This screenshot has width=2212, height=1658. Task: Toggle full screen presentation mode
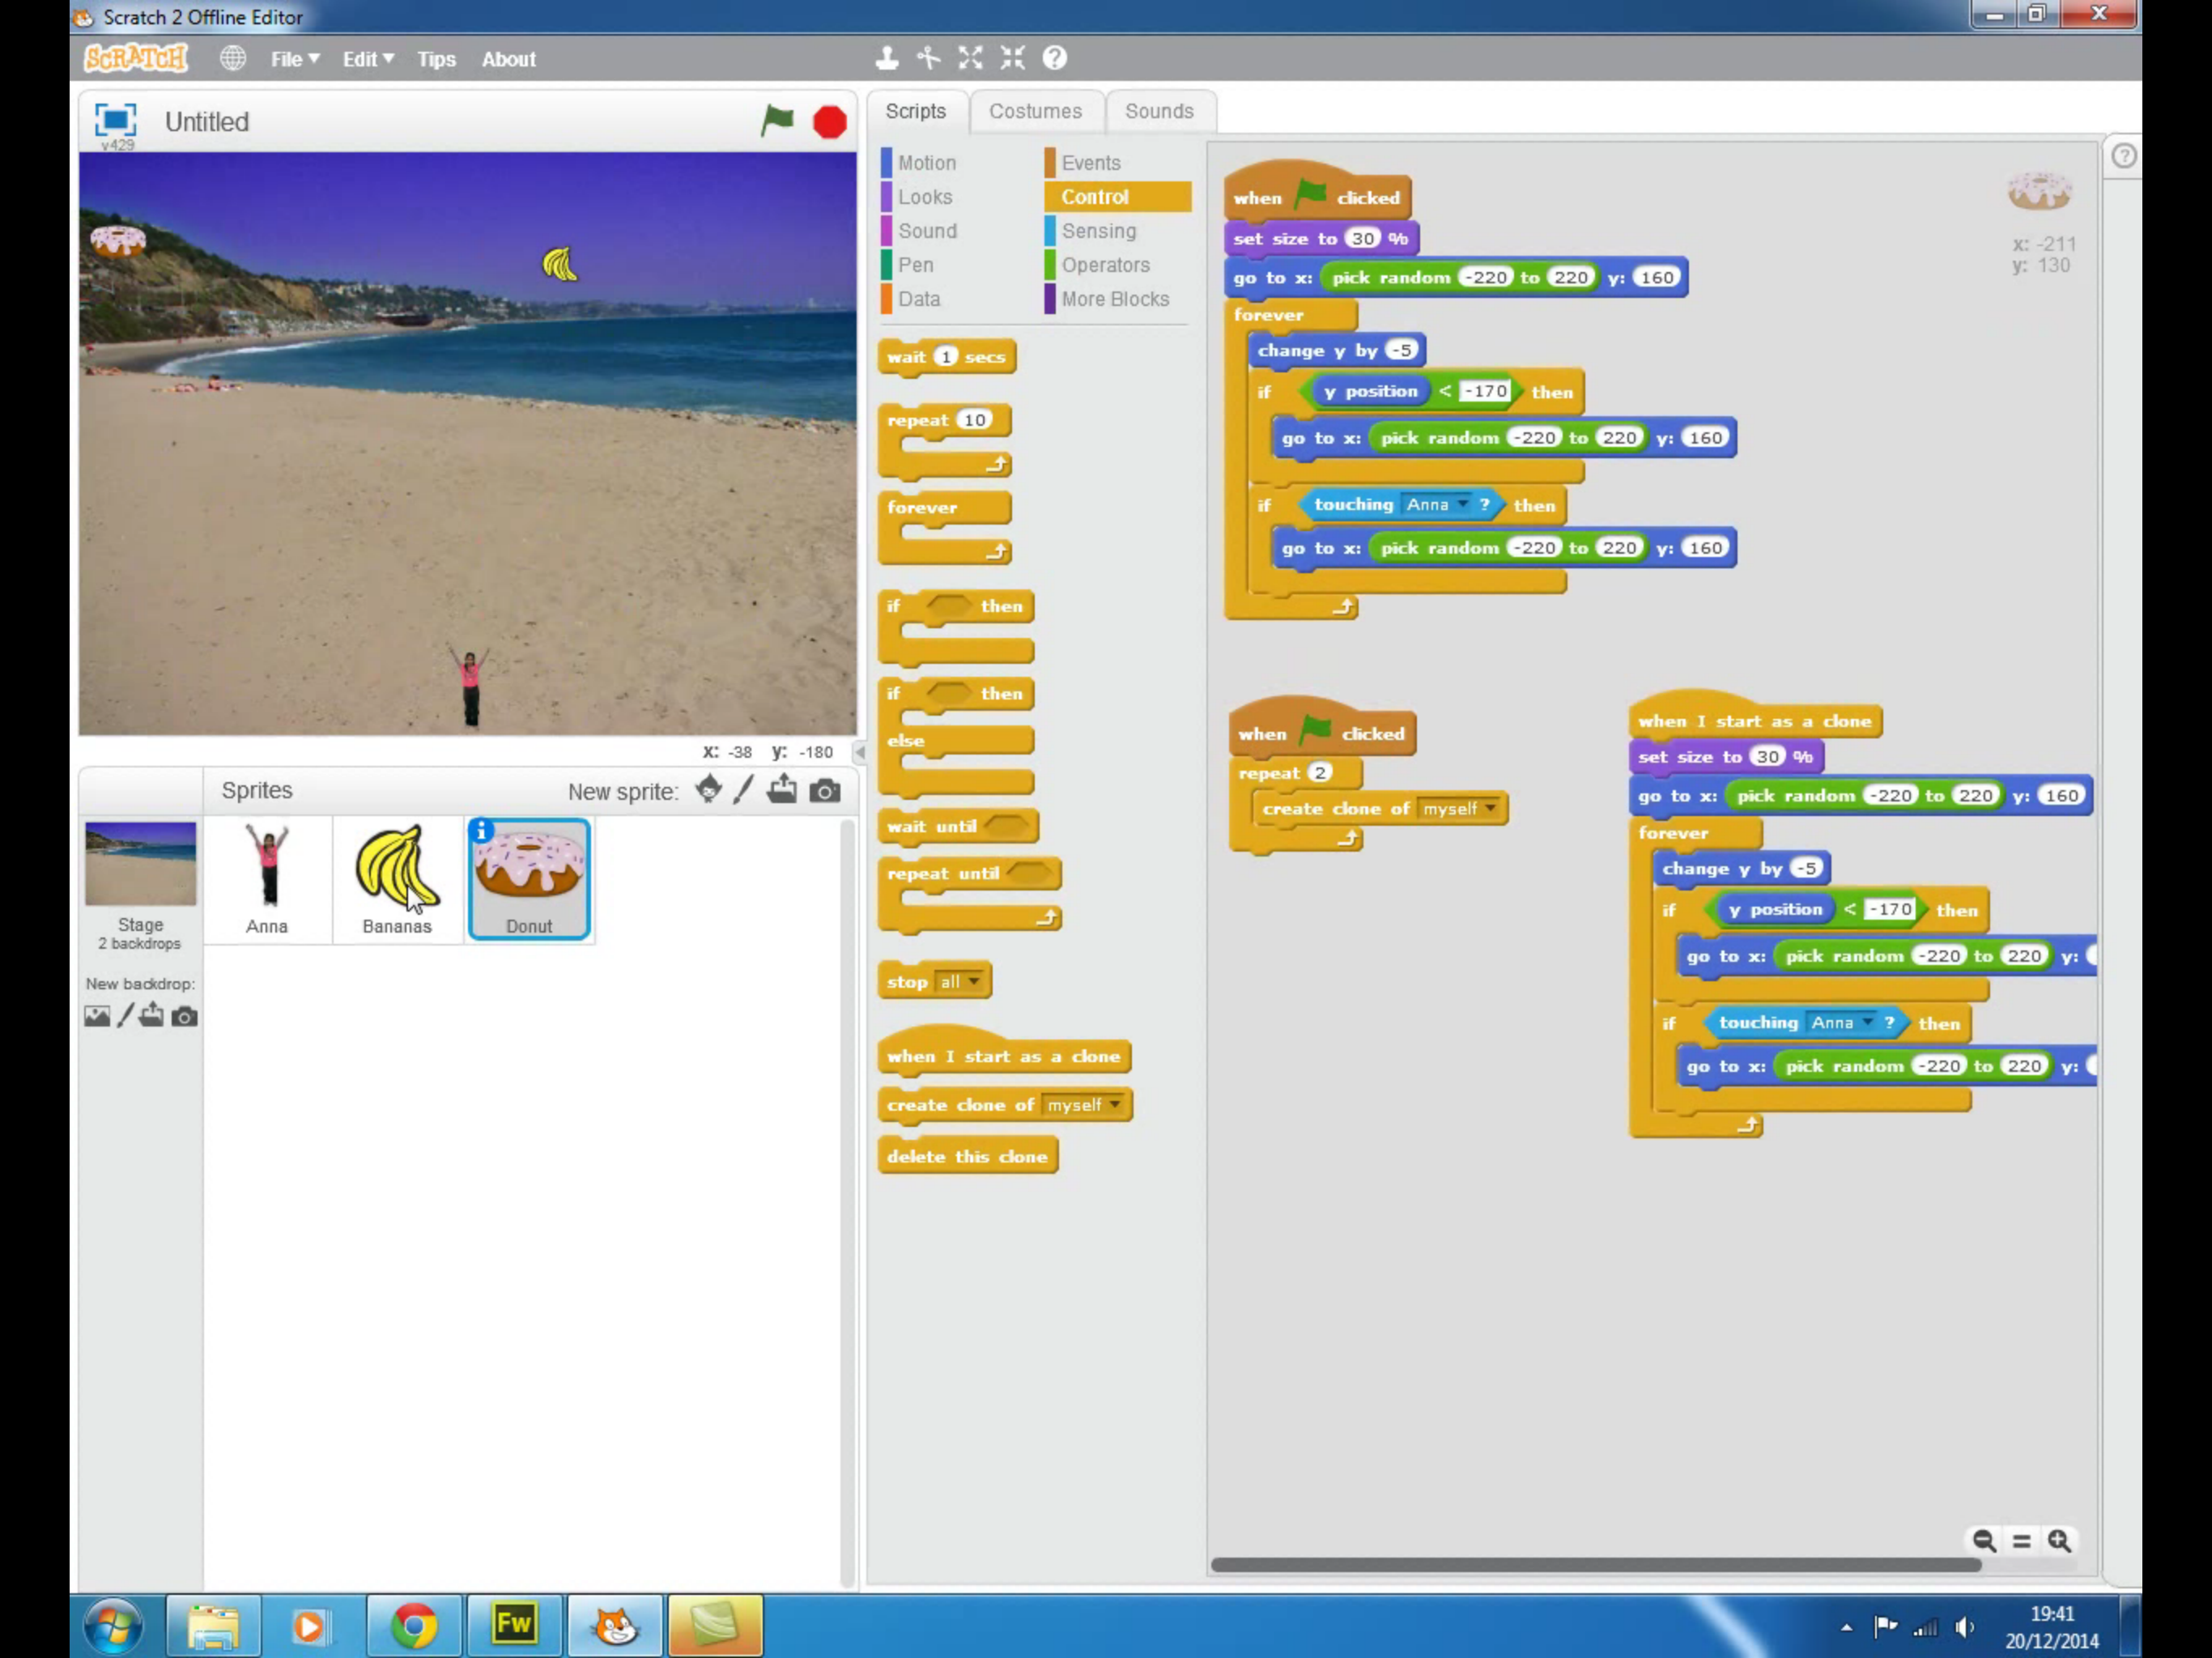point(115,121)
